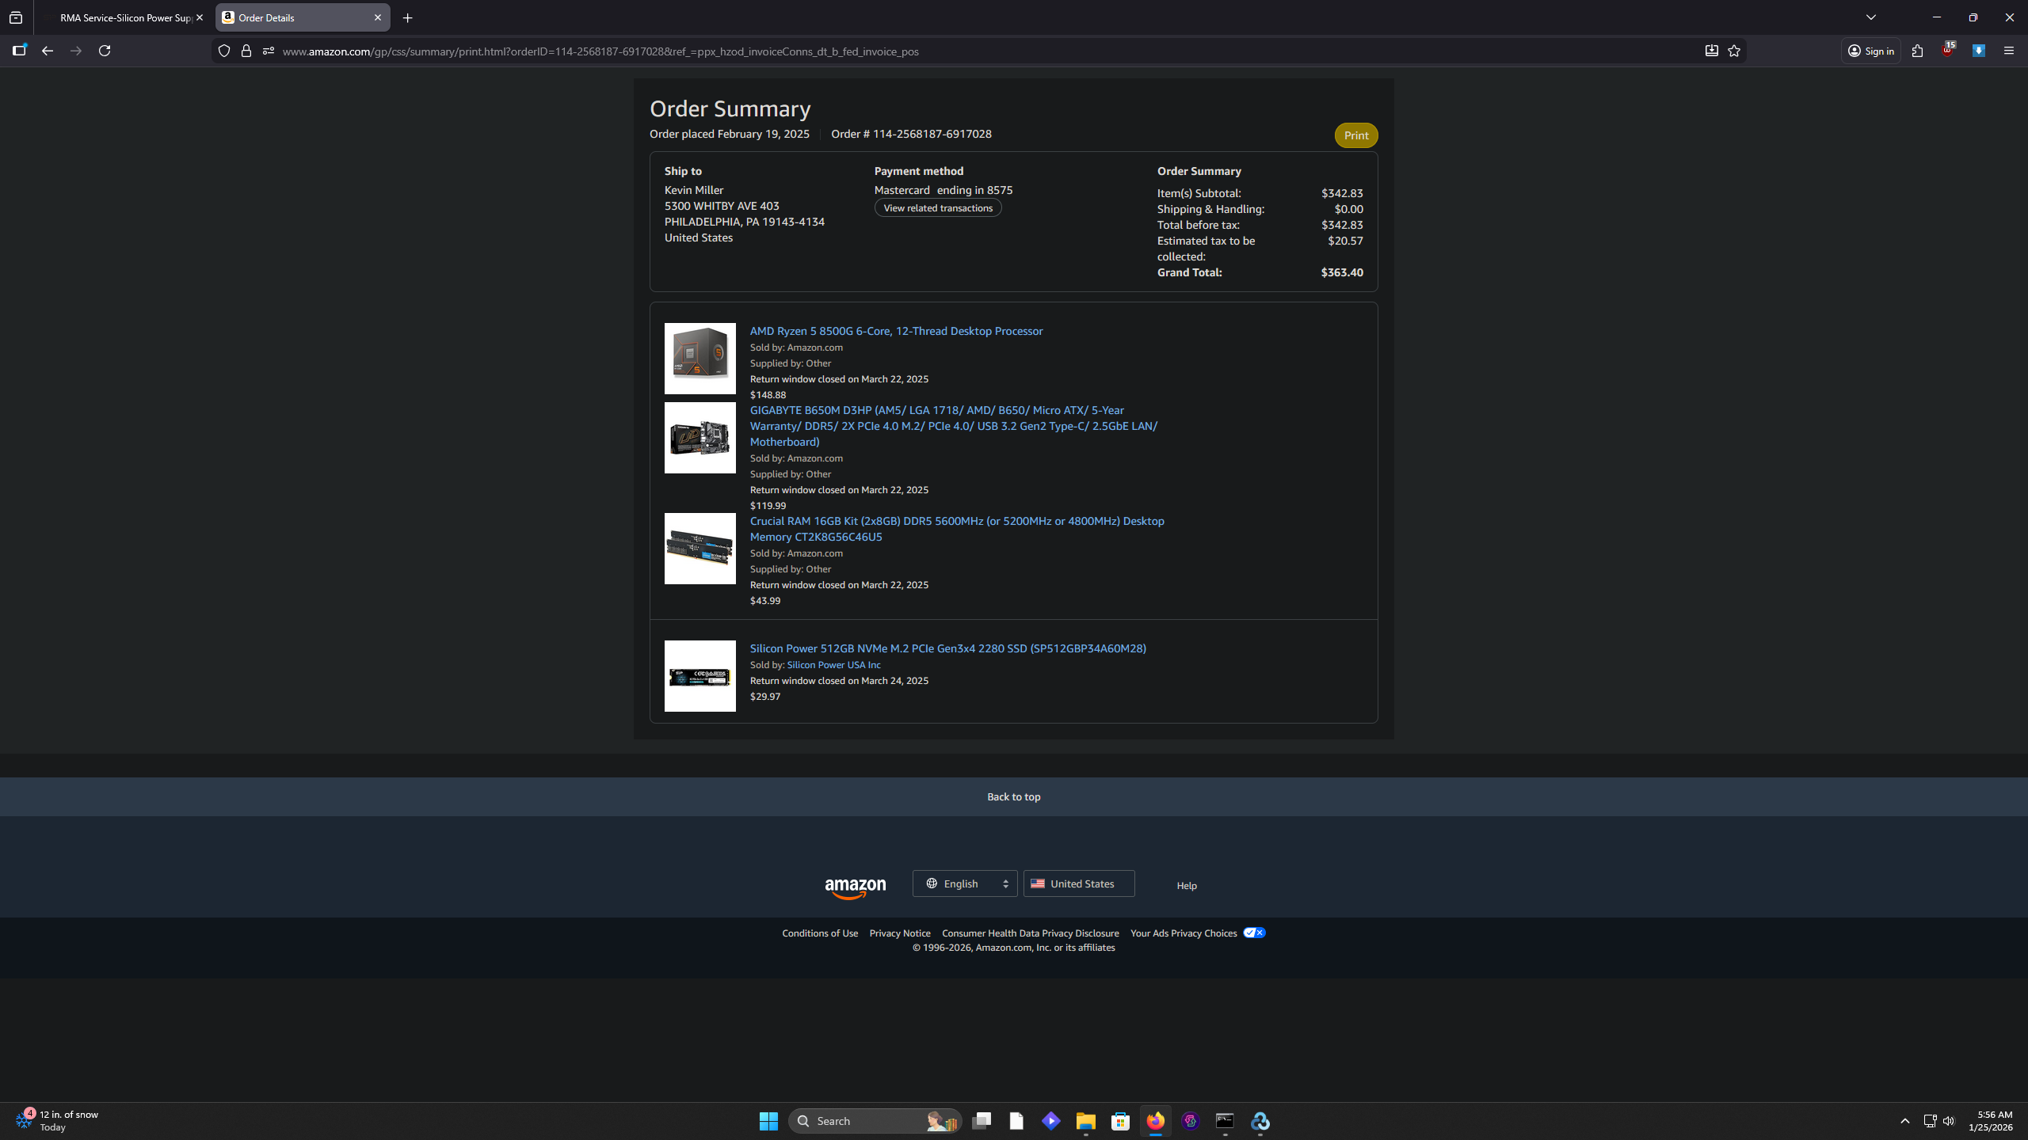Open a new tab with plus button
This screenshot has height=1140, width=2028.
[407, 17]
